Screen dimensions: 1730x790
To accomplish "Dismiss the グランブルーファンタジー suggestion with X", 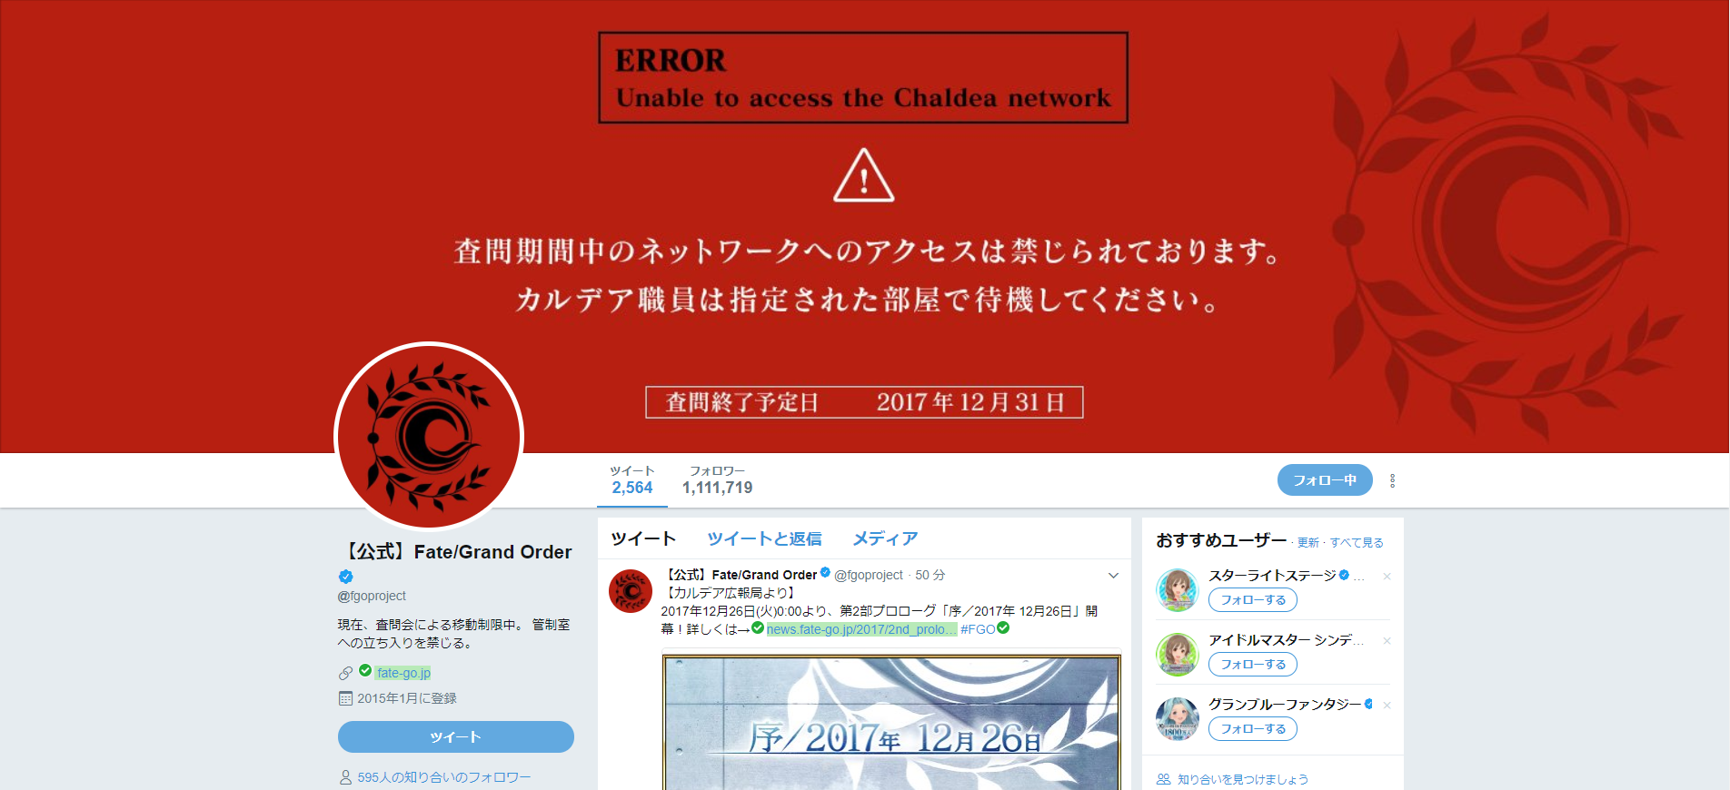I will coord(1387,706).
